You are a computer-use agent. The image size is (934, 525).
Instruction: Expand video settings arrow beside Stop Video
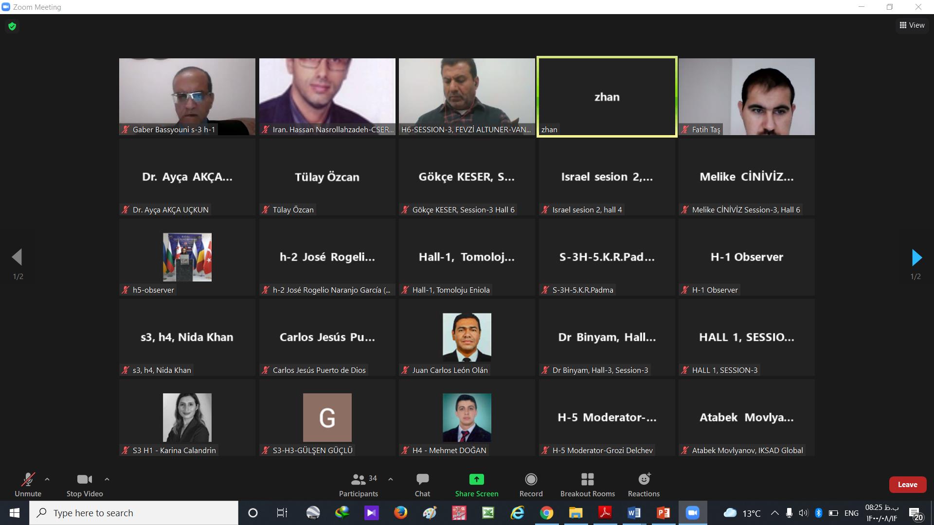pyautogui.click(x=107, y=479)
